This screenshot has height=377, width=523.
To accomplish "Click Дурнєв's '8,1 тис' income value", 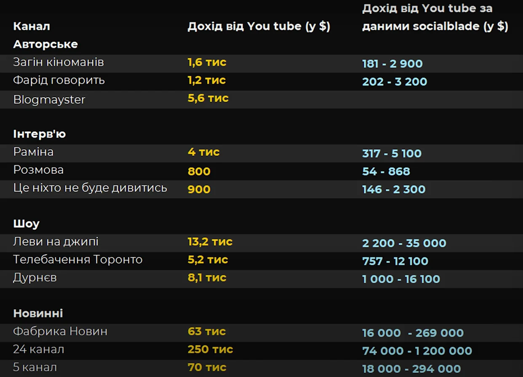I will (207, 278).
